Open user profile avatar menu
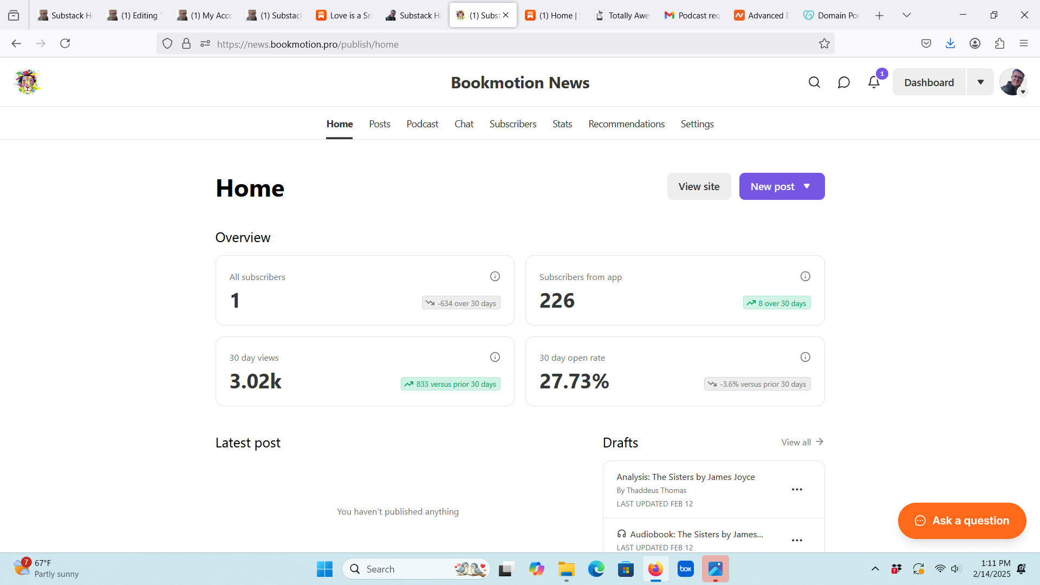 (x=1013, y=82)
